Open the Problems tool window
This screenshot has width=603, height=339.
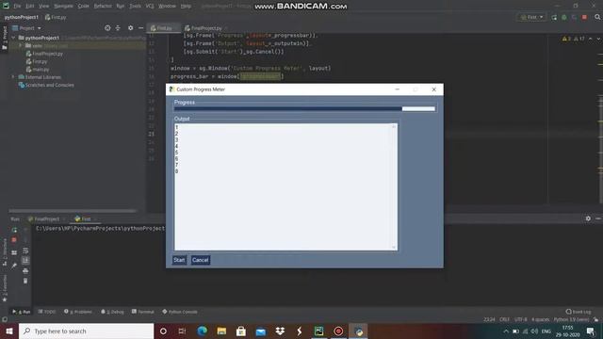[x=78, y=312]
